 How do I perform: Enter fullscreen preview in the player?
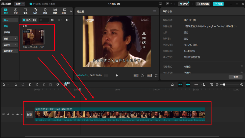[x=156, y=75]
